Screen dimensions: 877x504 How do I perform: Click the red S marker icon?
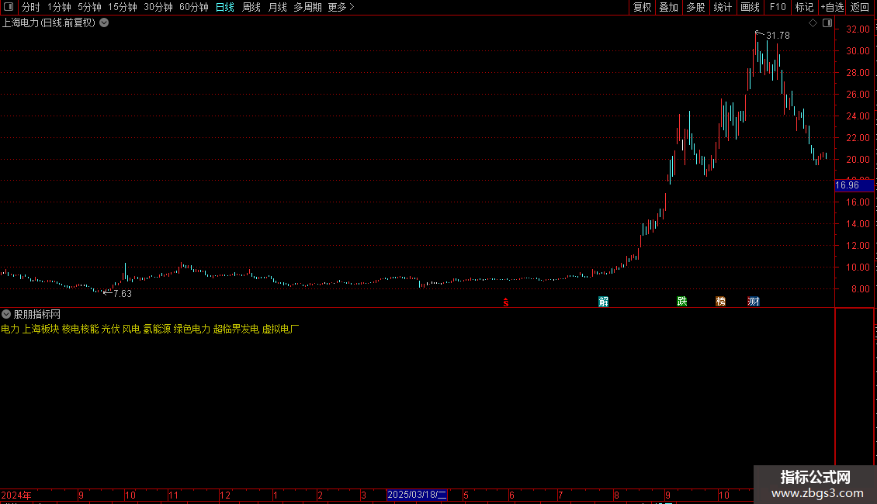pyautogui.click(x=505, y=302)
